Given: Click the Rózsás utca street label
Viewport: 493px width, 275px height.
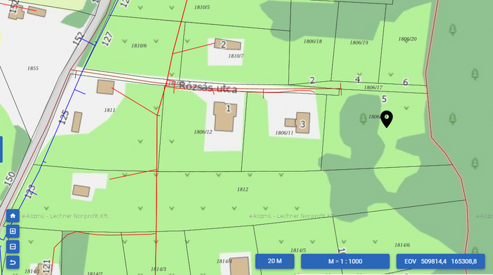Looking at the screenshot, I should [x=208, y=87].
